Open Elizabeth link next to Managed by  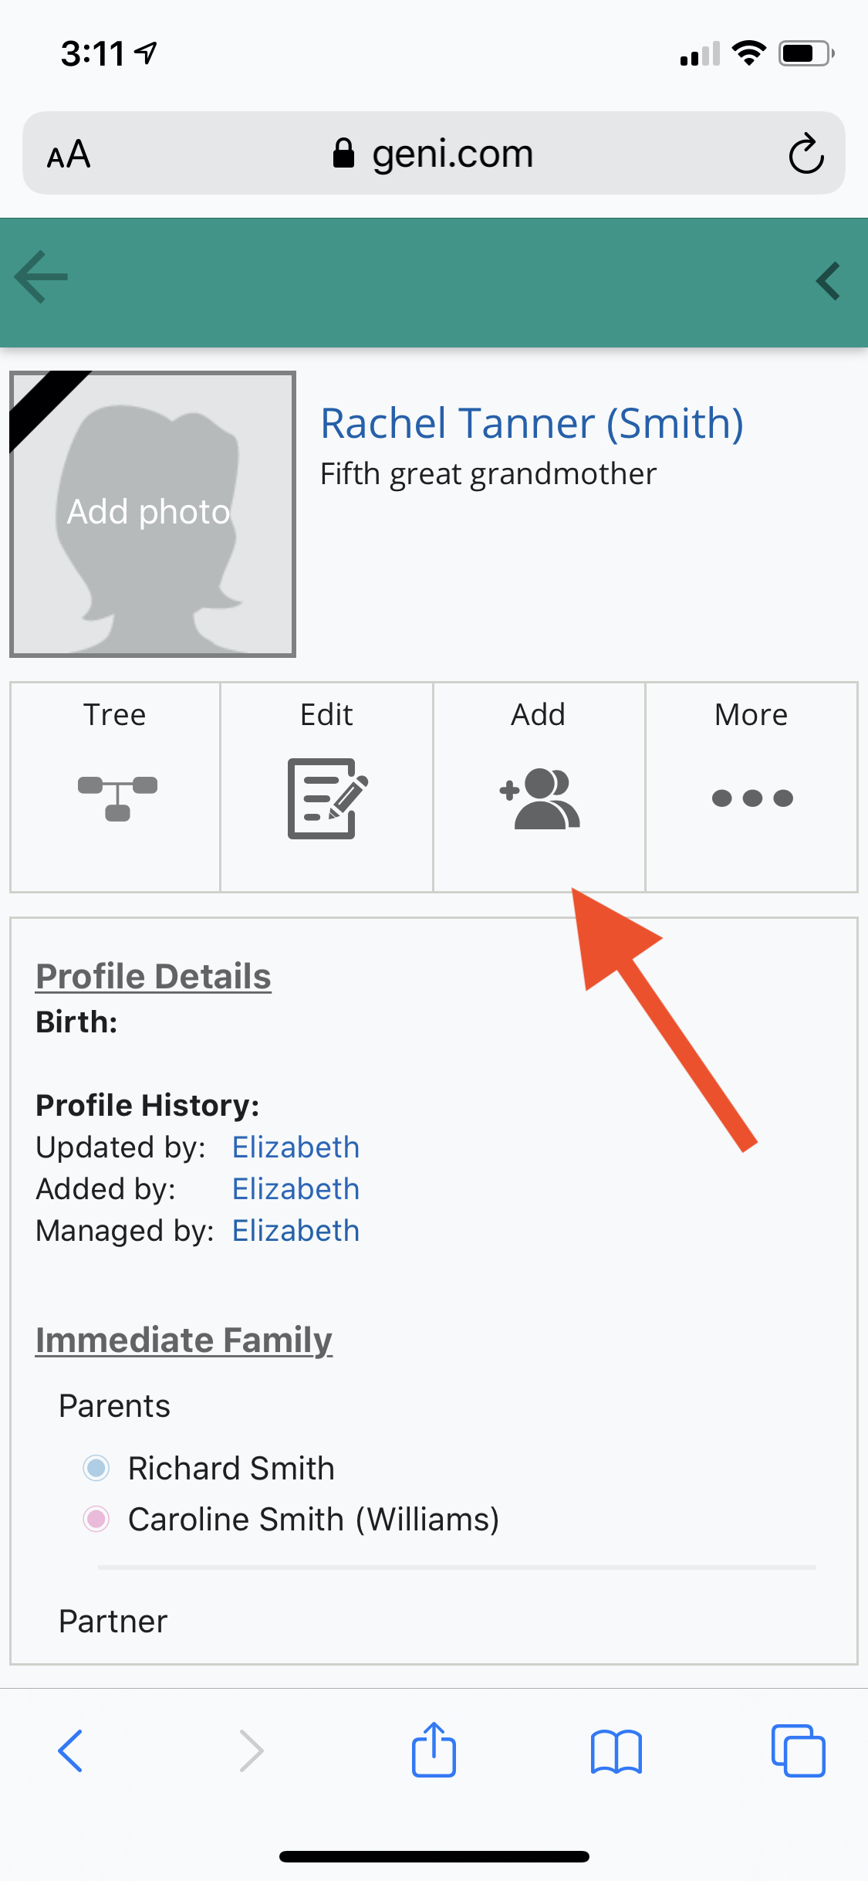click(x=296, y=1230)
